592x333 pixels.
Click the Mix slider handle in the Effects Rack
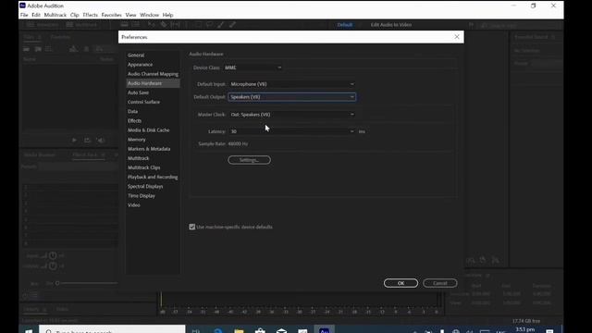click(x=57, y=283)
